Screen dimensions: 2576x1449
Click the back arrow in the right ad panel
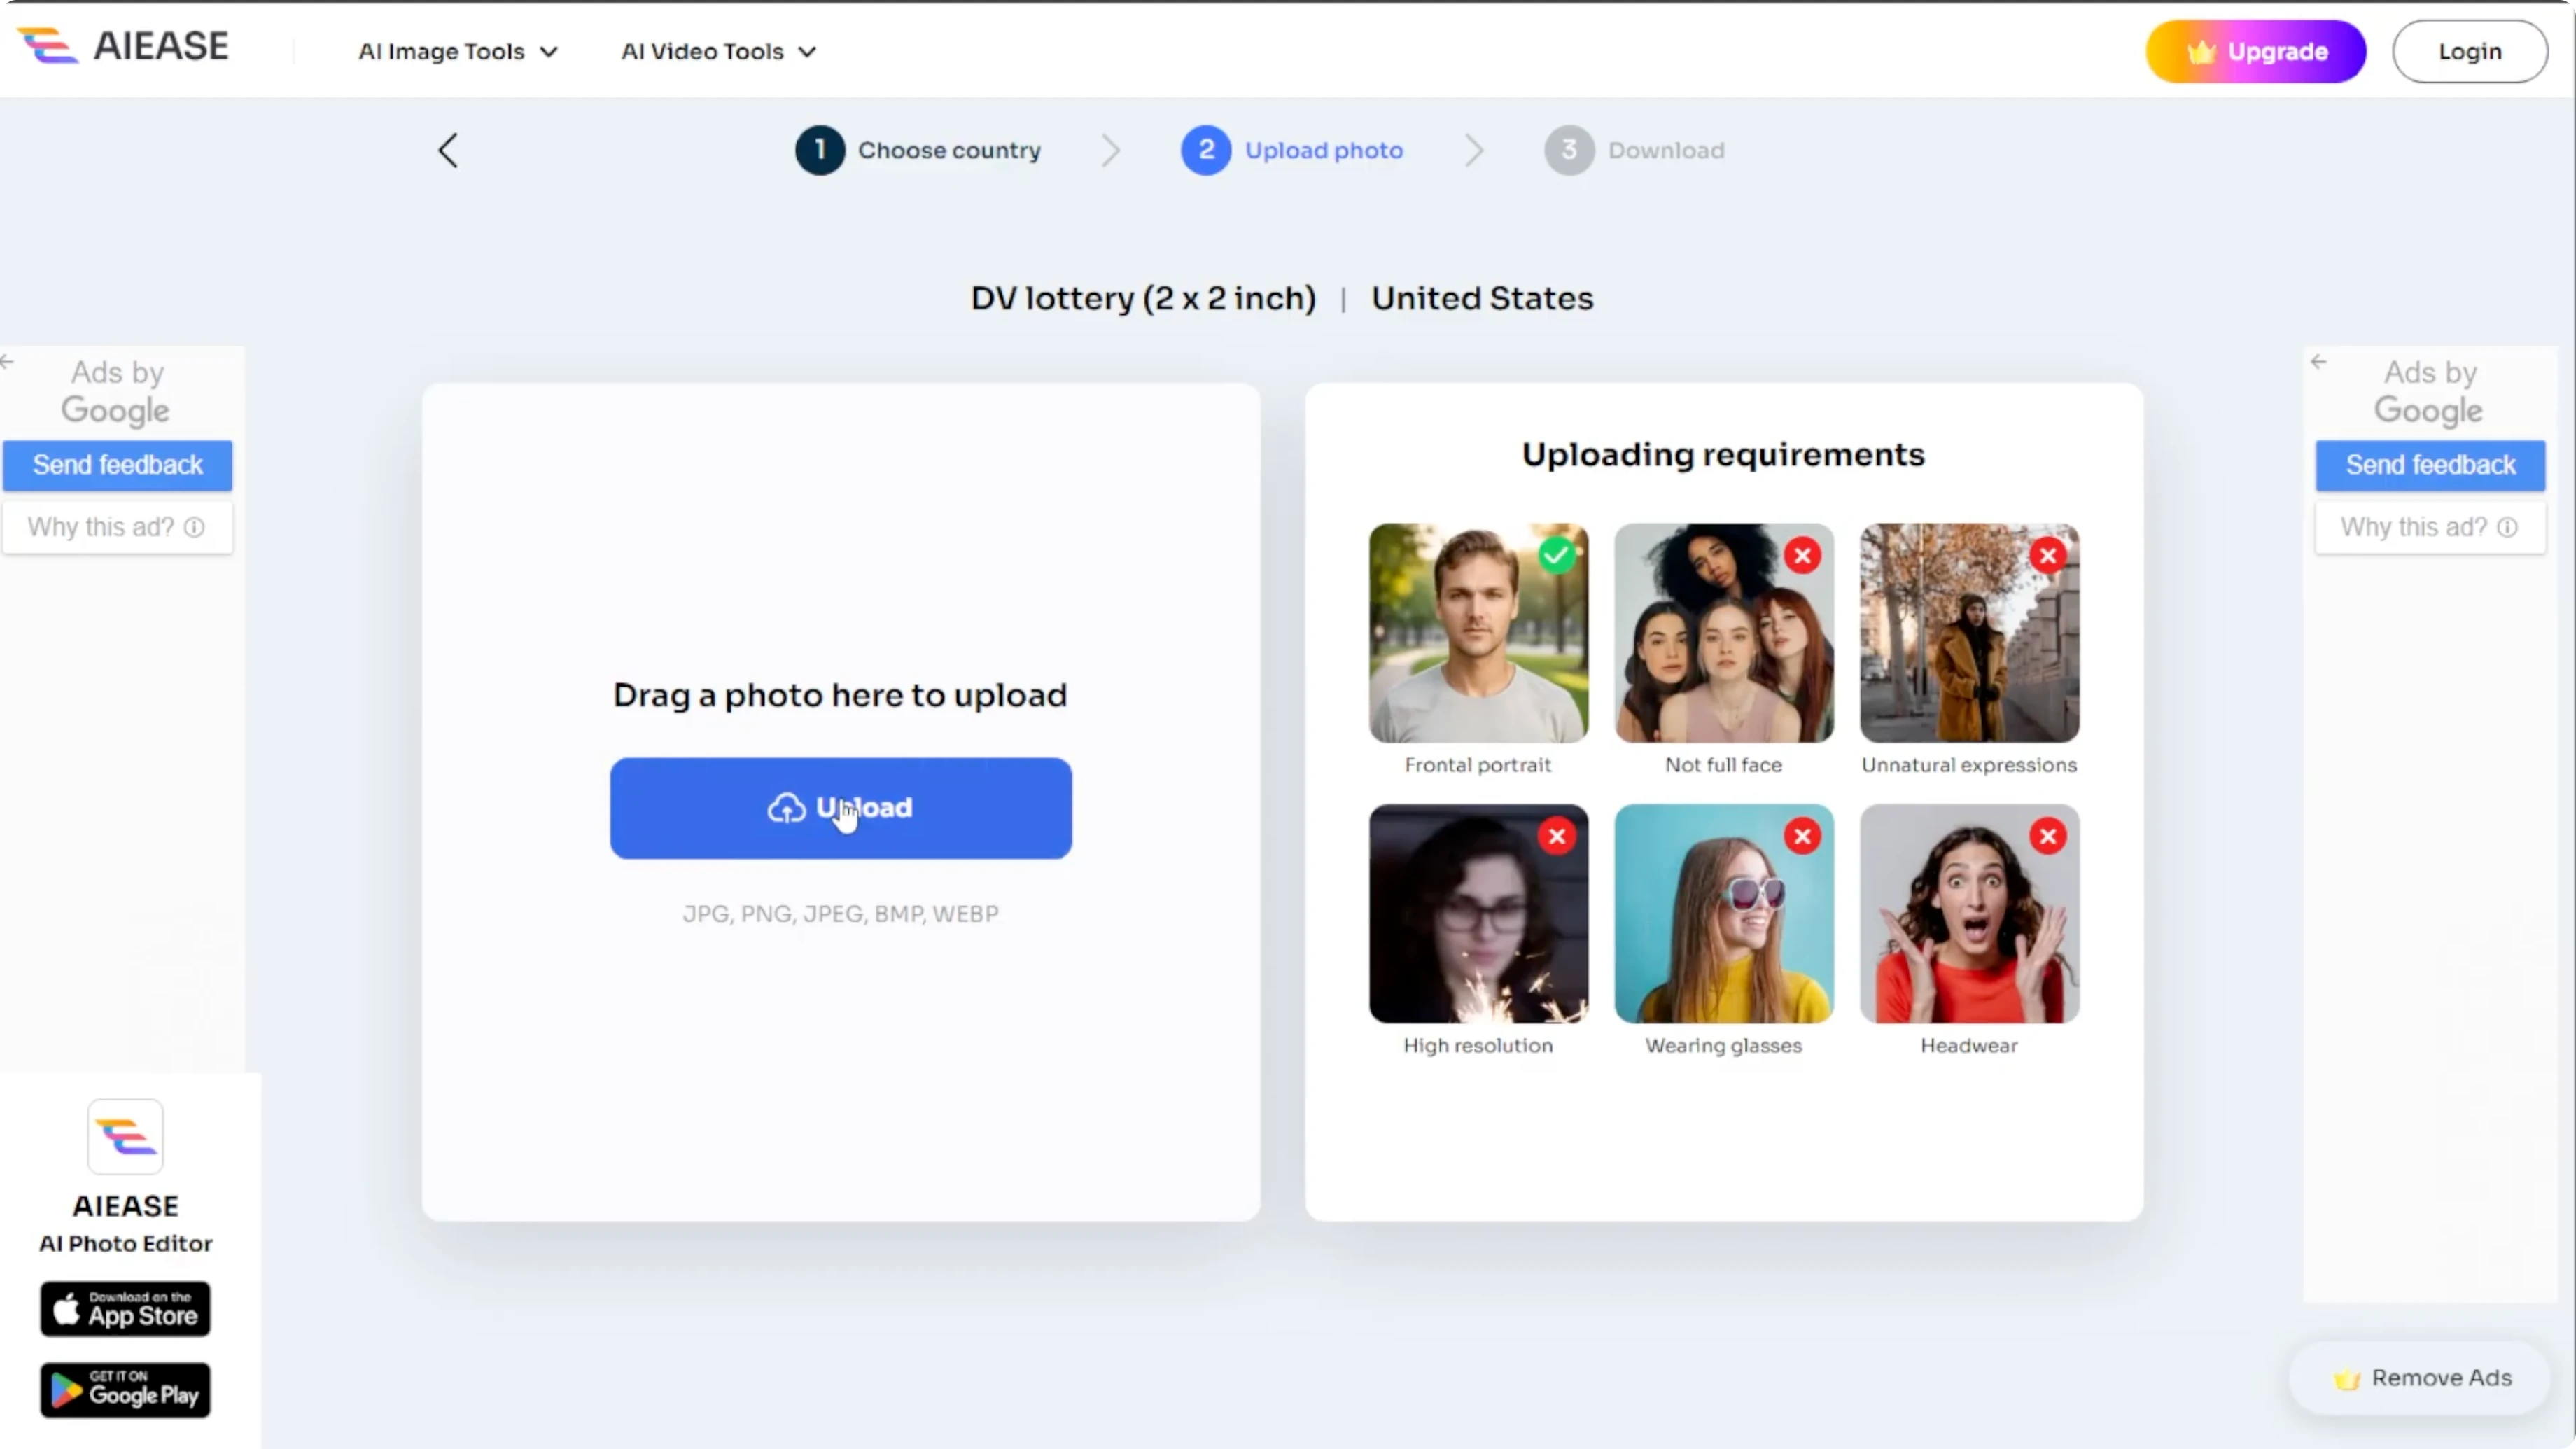[2319, 361]
